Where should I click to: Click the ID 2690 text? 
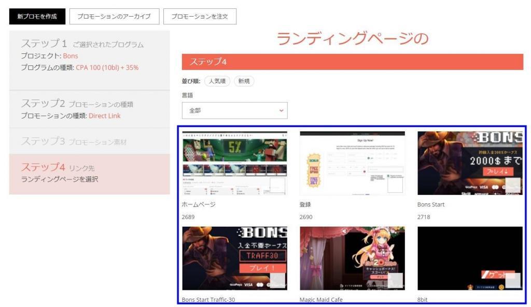306,217
